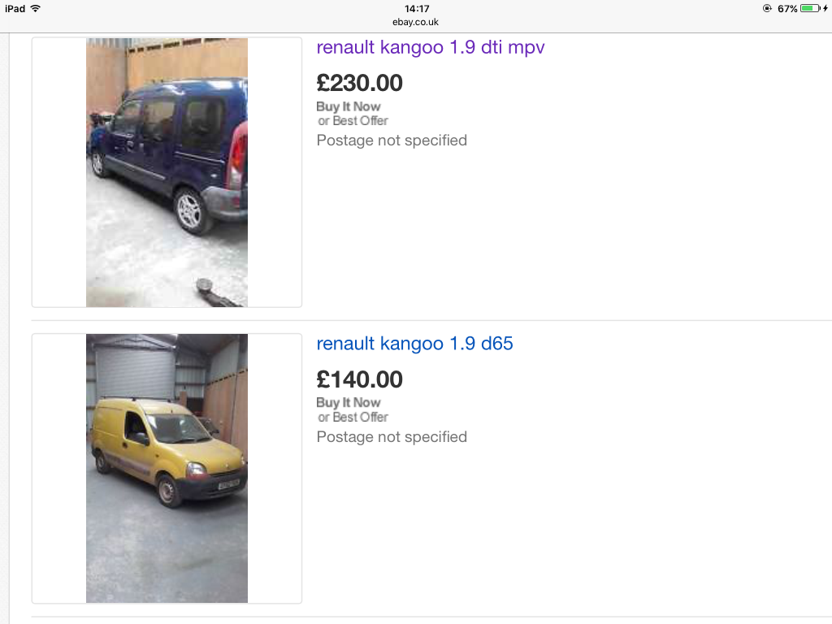The height and width of the screenshot is (624, 832).
Task: Tap 'or Best Offer' on the dti mpv listing
Action: click(353, 121)
